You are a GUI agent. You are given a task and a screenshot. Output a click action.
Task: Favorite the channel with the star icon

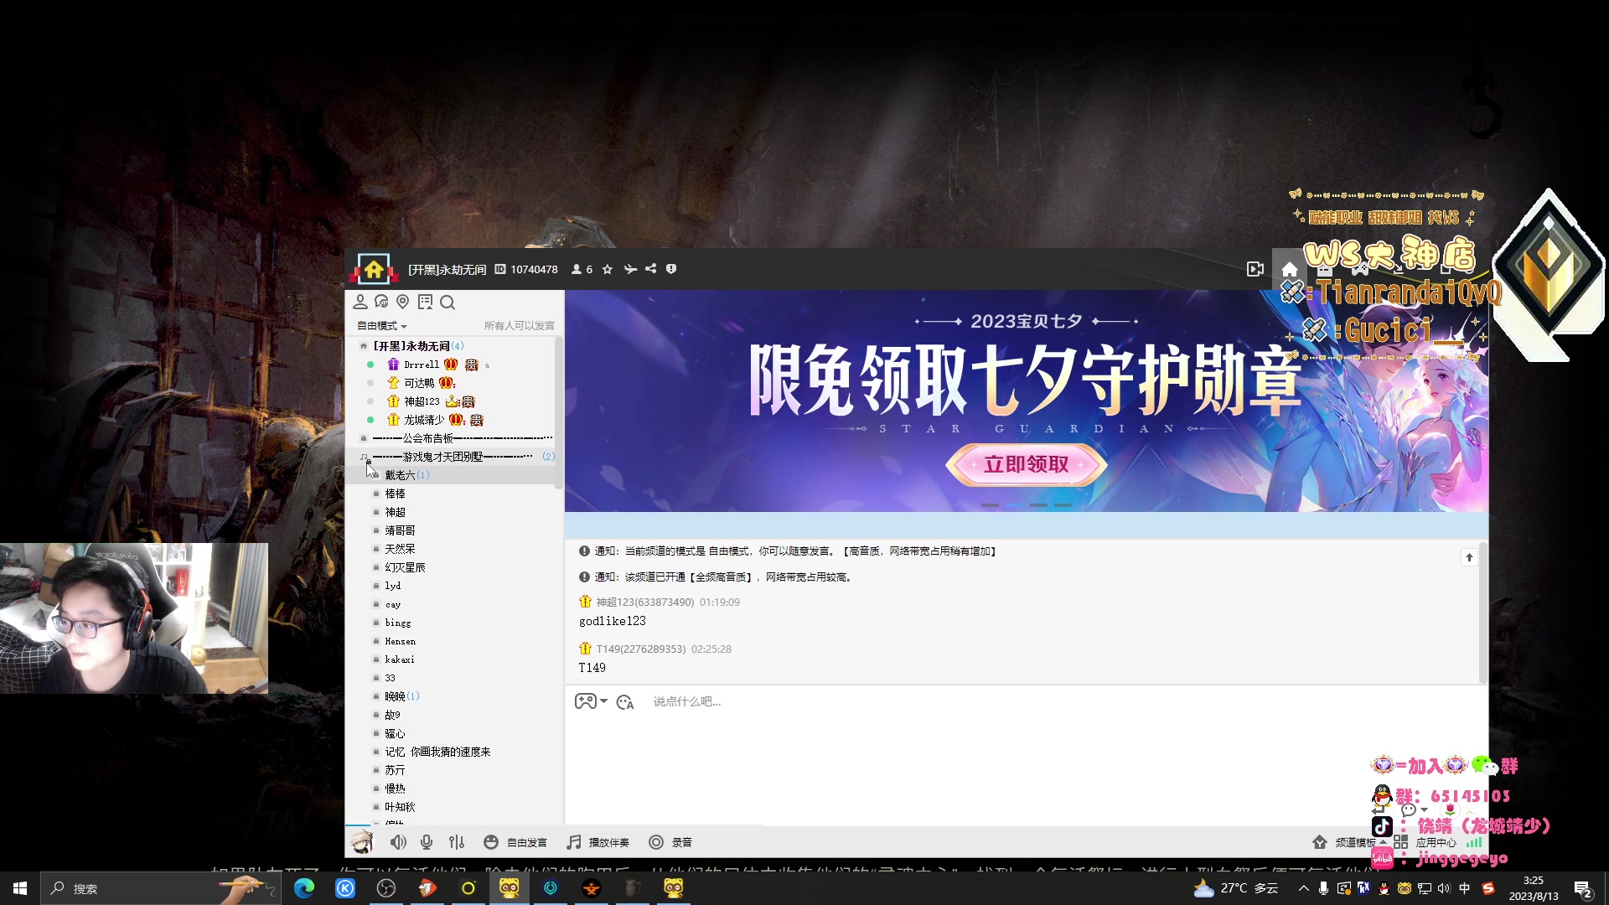[608, 269]
